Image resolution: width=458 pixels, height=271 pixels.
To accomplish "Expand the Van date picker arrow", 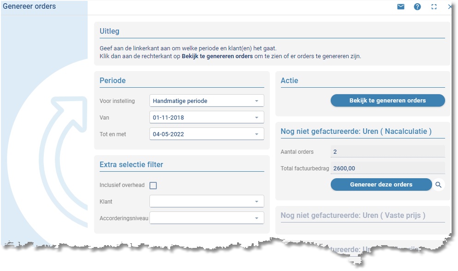I will point(256,118).
